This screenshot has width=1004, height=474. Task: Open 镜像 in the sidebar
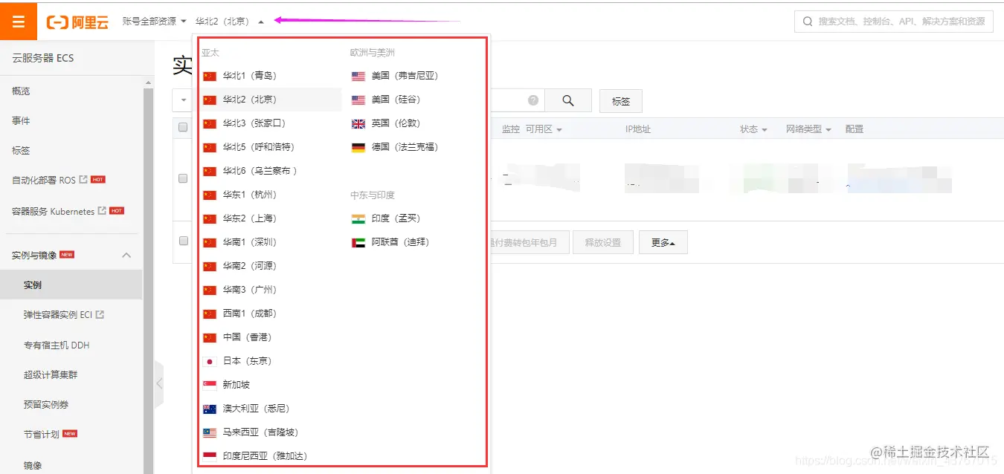pos(33,465)
